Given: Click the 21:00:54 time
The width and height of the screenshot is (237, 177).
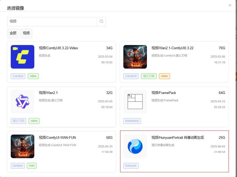Looking at the screenshot, I should tap(220, 152).
